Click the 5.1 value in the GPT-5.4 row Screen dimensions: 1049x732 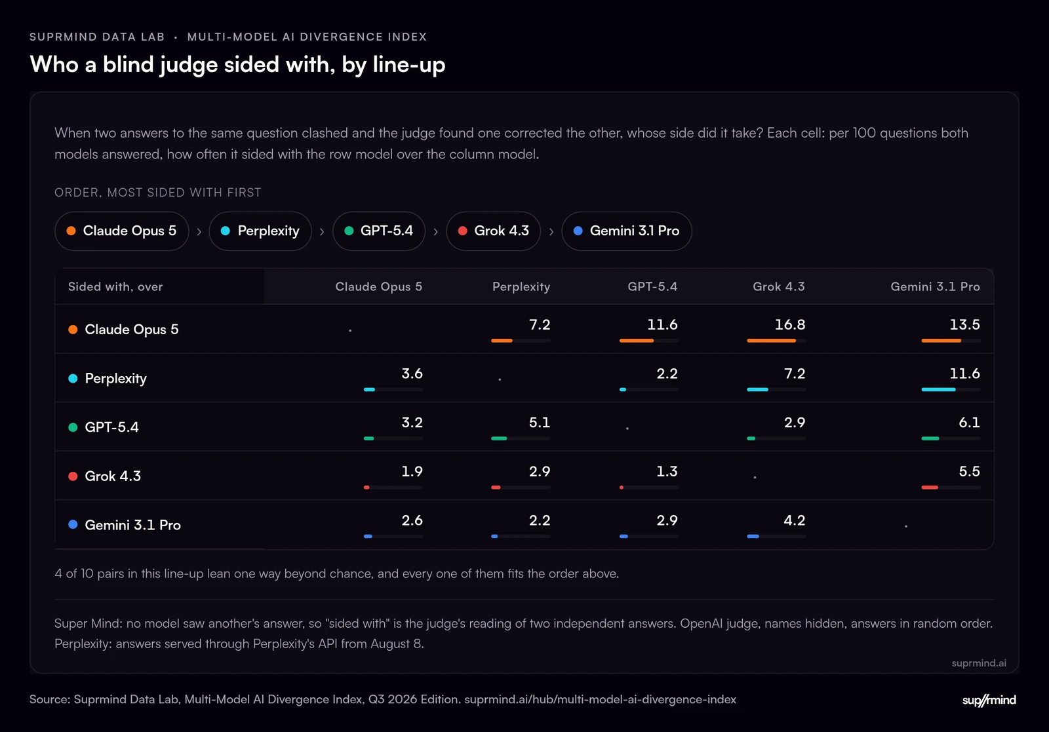(x=540, y=422)
